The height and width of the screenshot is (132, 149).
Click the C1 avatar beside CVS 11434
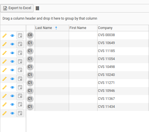pyautogui.click(x=30, y=107)
